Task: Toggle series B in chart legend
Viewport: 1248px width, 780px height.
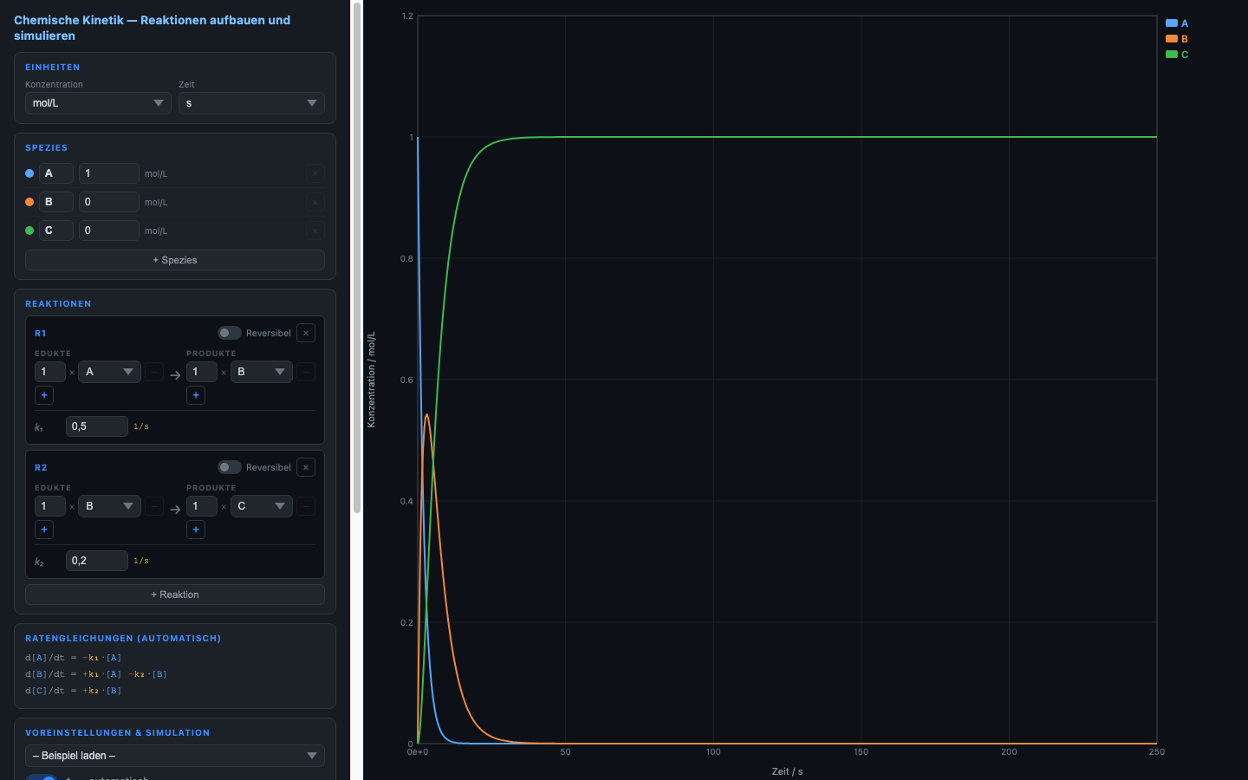Action: tap(1177, 39)
